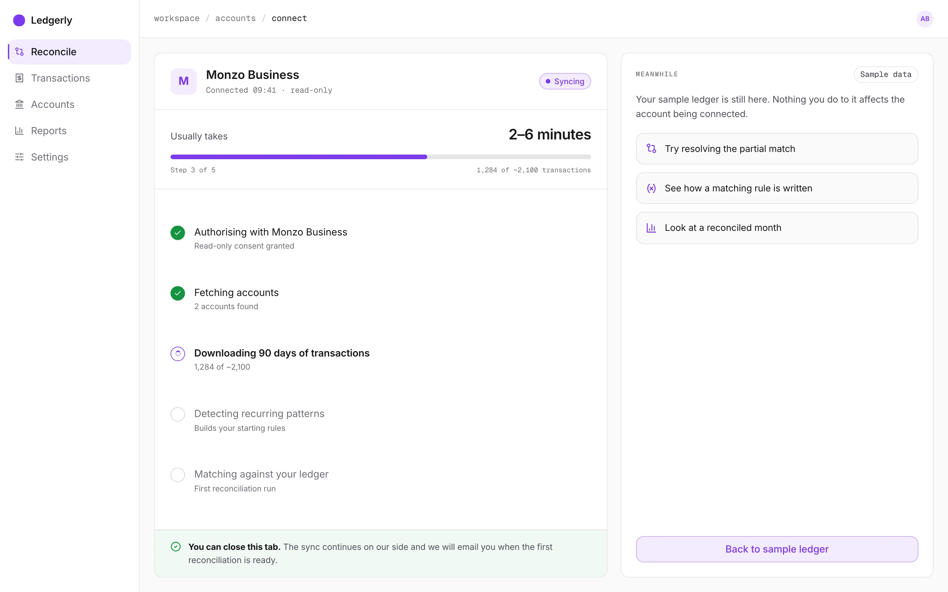
Task: Click the Ledgerly brand name
Action: tap(51, 20)
